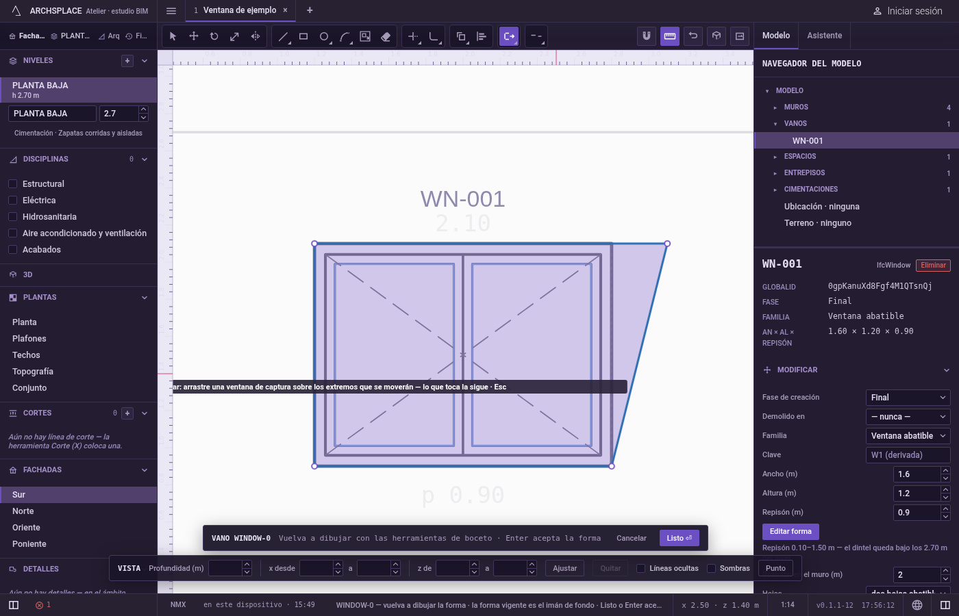
Task: Select the circle sketch tool
Action: tap(324, 36)
